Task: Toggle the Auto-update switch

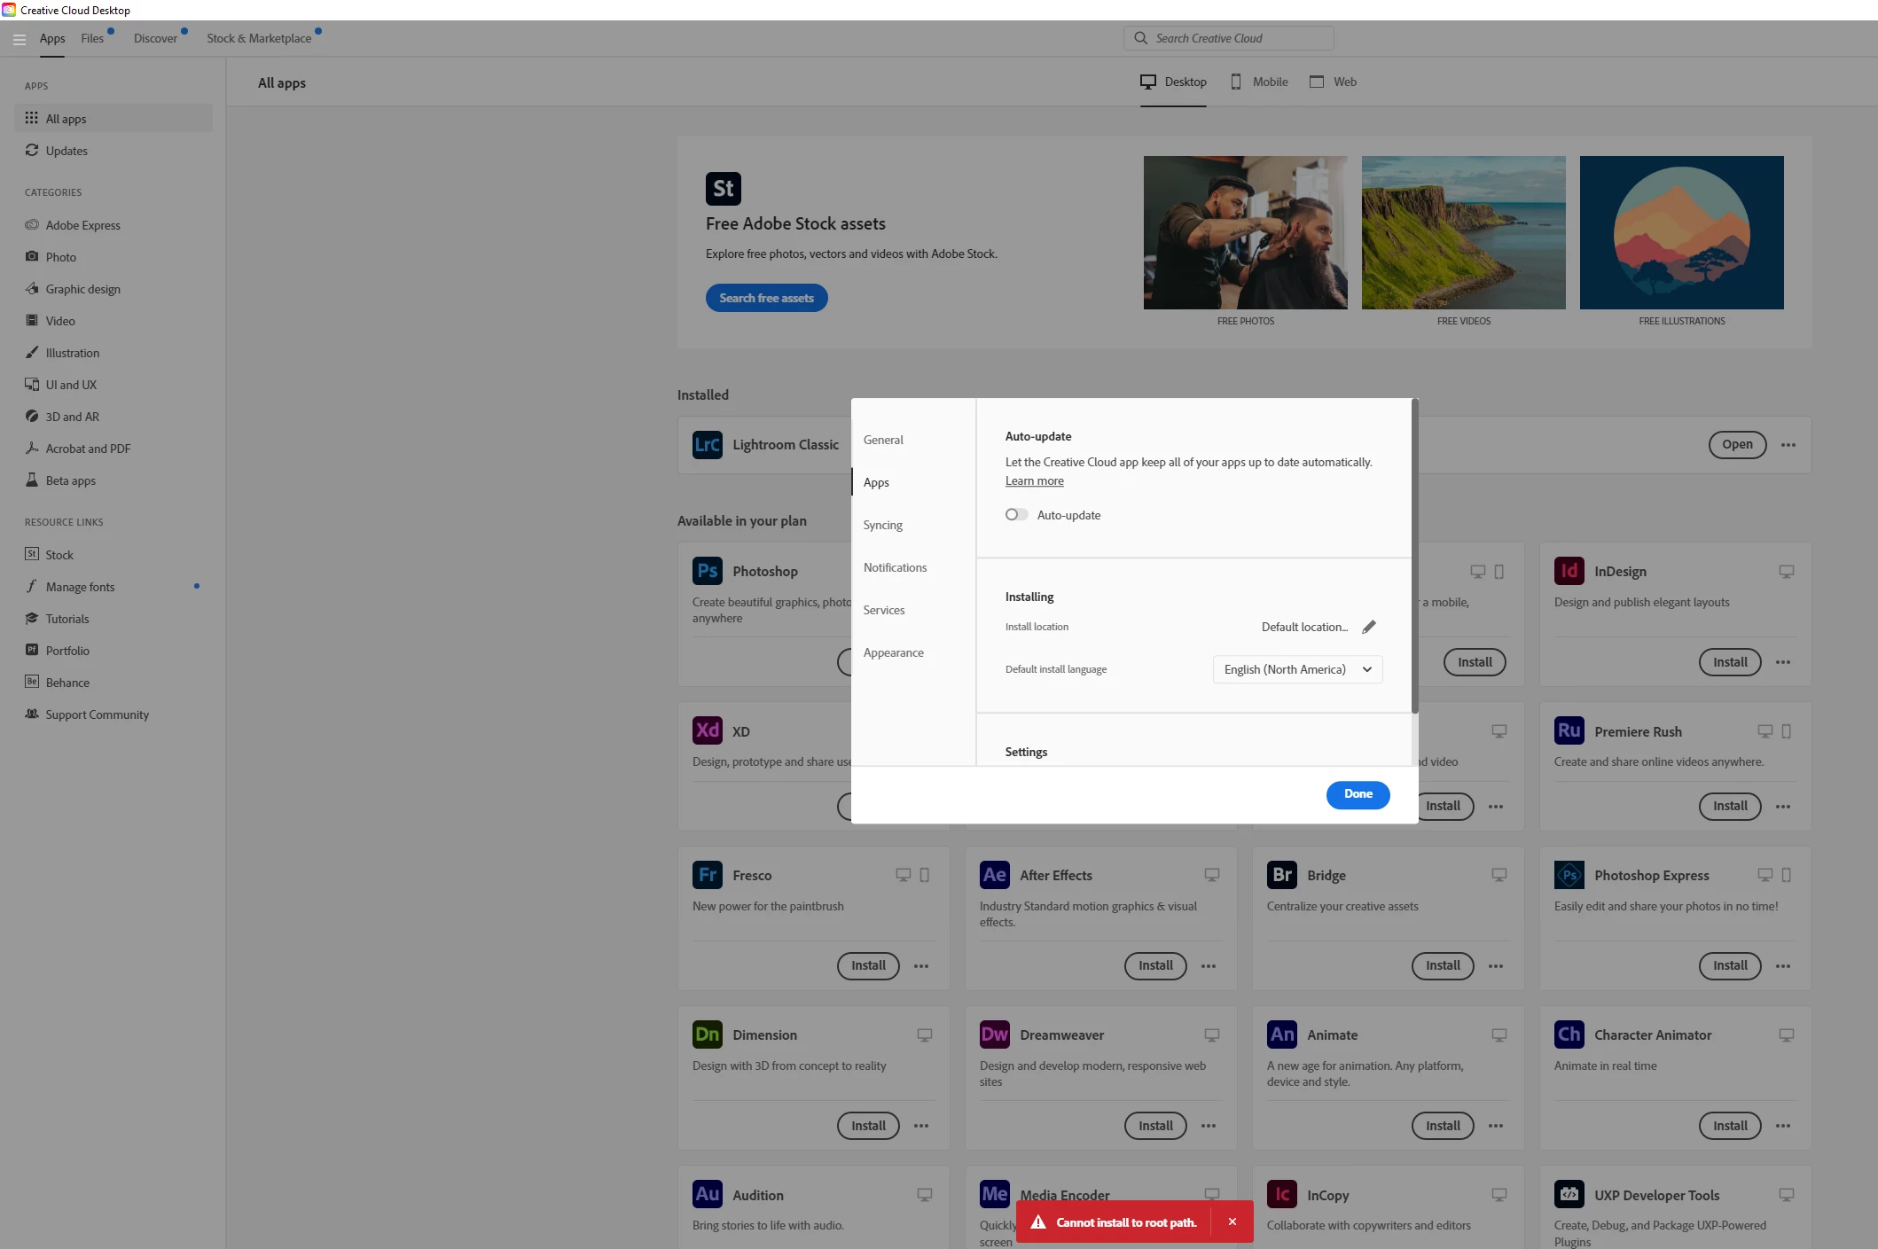Action: click(1016, 515)
